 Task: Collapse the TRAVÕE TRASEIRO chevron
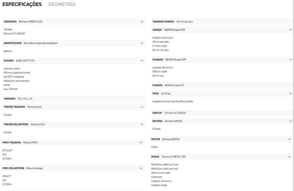[x=142, y=107]
